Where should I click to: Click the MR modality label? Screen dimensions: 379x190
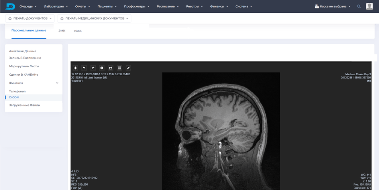click(x=369, y=81)
